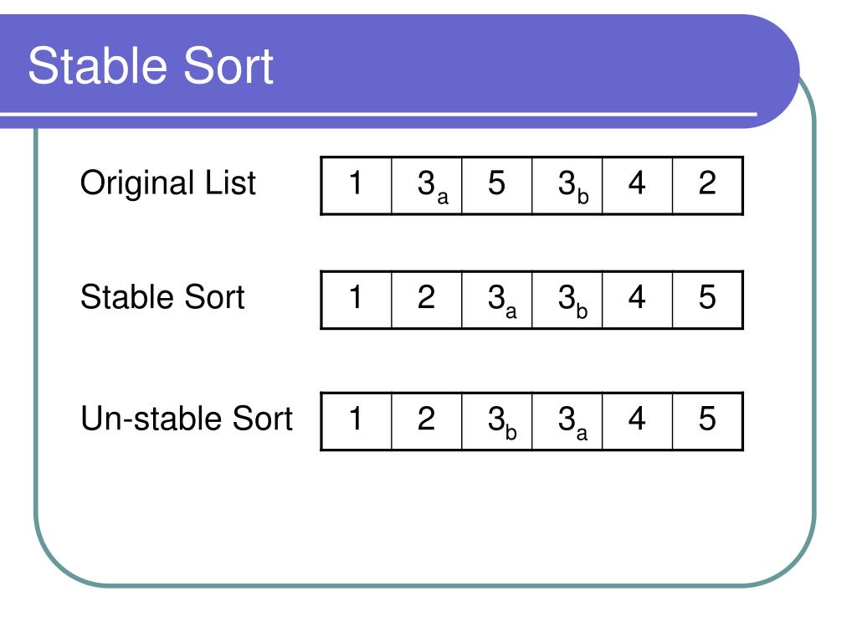
Task: Select cell '2' in Original List
Action: pos(707,185)
